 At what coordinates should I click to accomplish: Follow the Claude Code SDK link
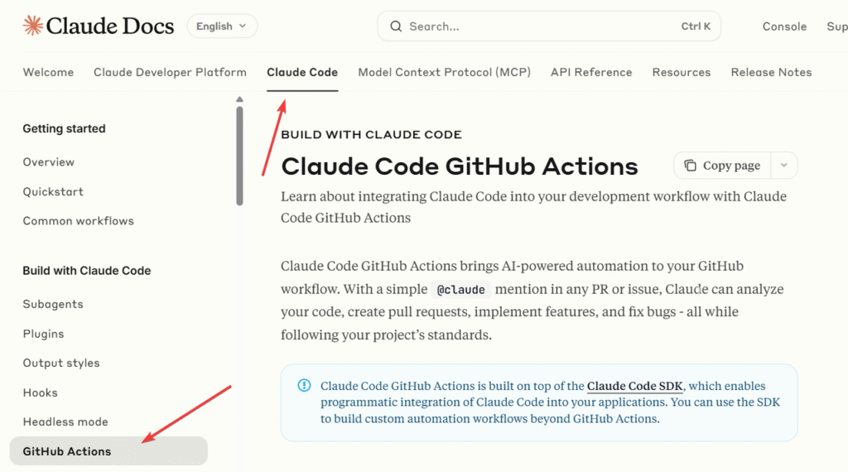634,386
